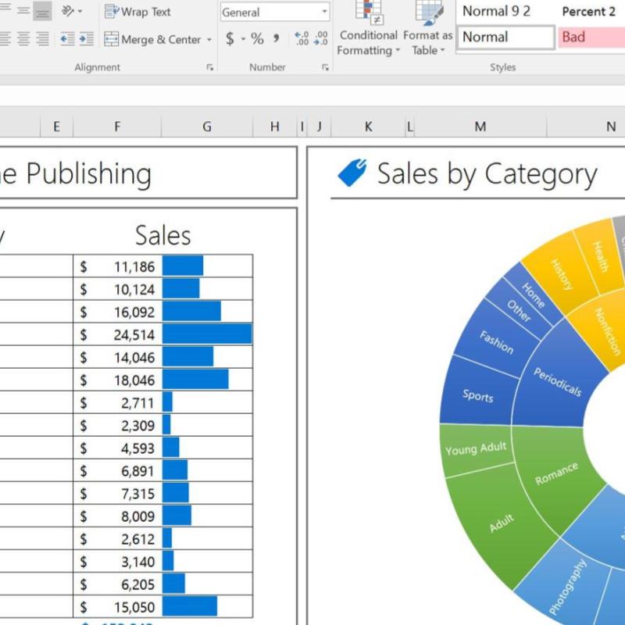Select column G header

click(206, 127)
